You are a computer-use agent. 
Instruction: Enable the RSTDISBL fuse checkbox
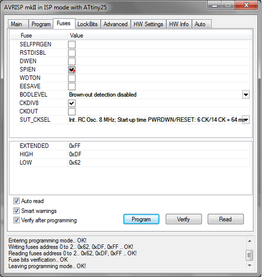coord(72,53)
